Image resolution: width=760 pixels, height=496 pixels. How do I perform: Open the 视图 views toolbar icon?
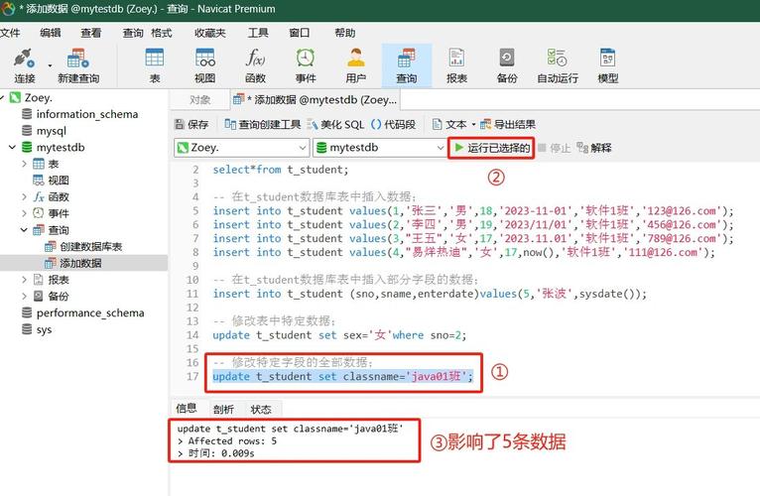tap(204, 65)
